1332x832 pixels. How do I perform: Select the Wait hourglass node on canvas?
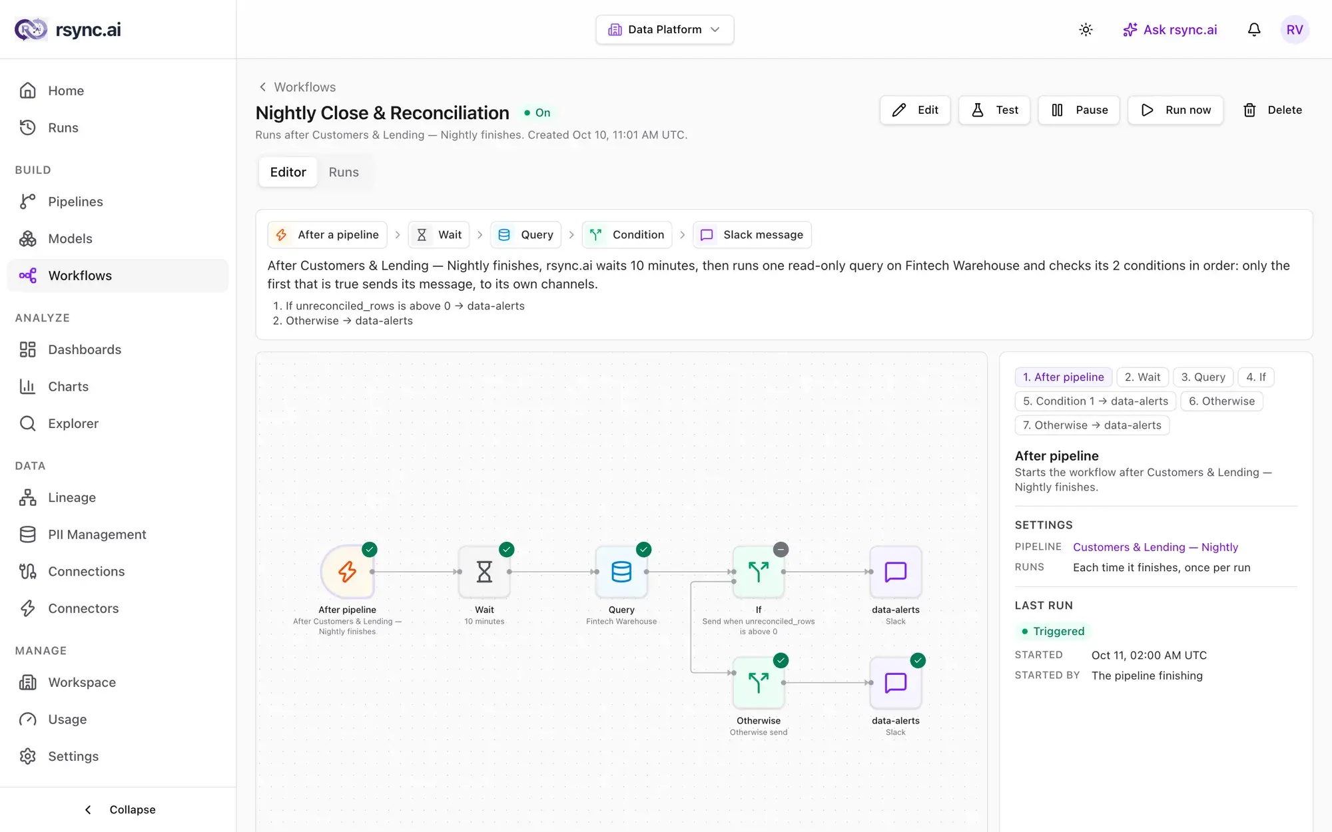pyautogui.click(x=484, y=572)
